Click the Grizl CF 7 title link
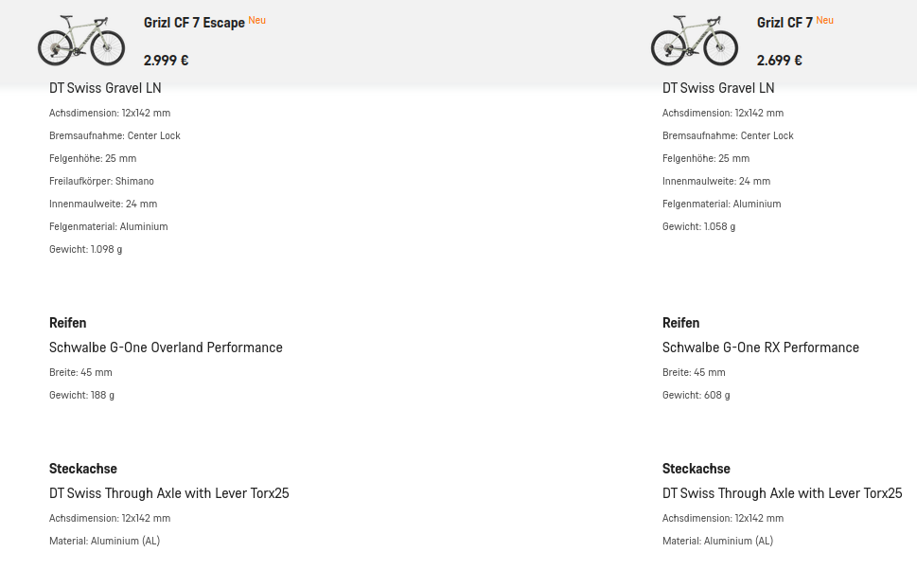Viewport: 917px width, 570px height. pyautogui.click(x=785, y=23)
